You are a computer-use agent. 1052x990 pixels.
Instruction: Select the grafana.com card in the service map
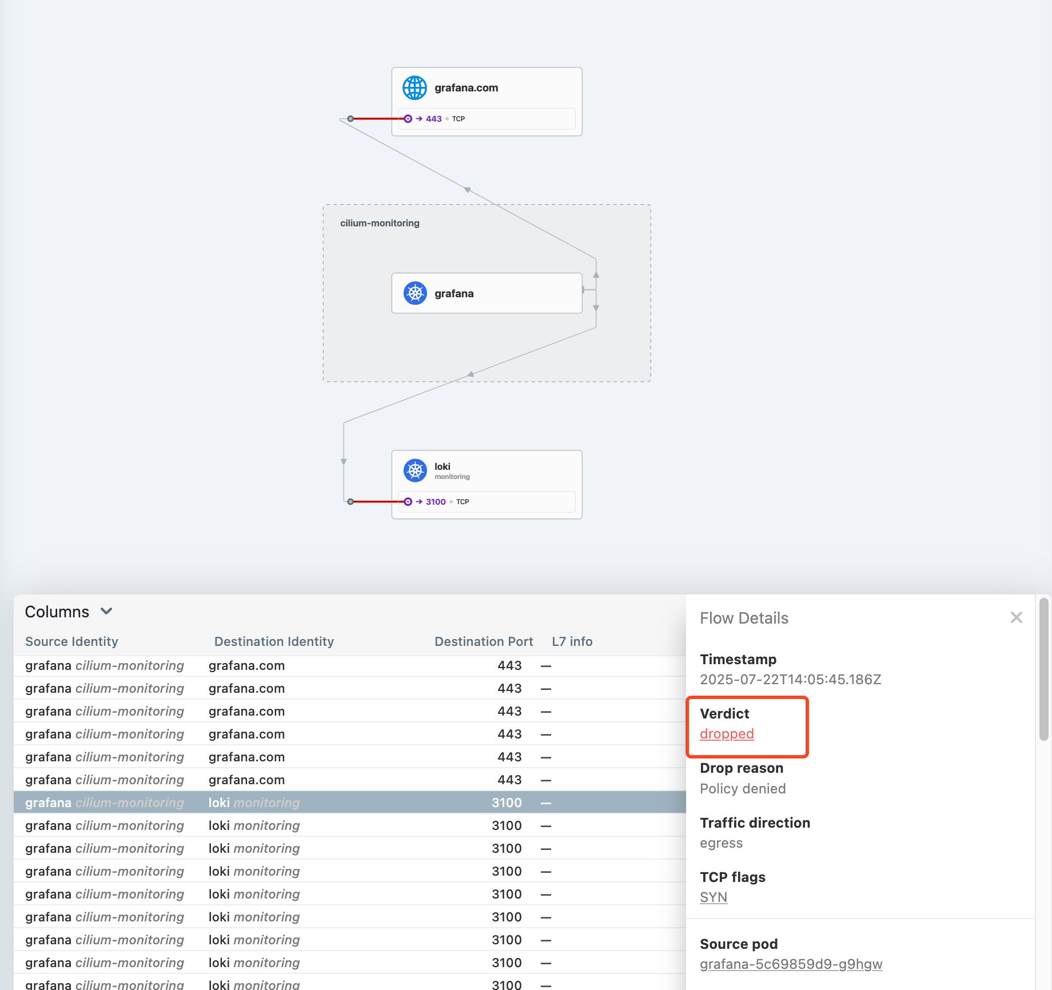tap(487, 102)
